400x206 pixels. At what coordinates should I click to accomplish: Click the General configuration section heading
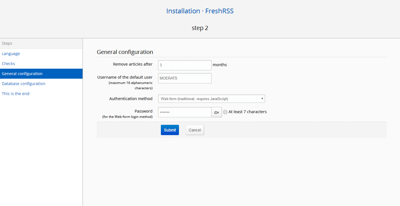[125, 52]
